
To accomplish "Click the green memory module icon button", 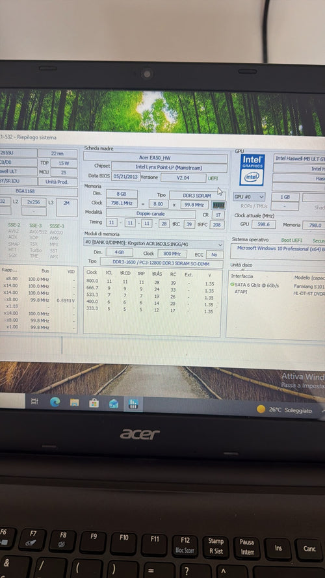I will point(219,205).
